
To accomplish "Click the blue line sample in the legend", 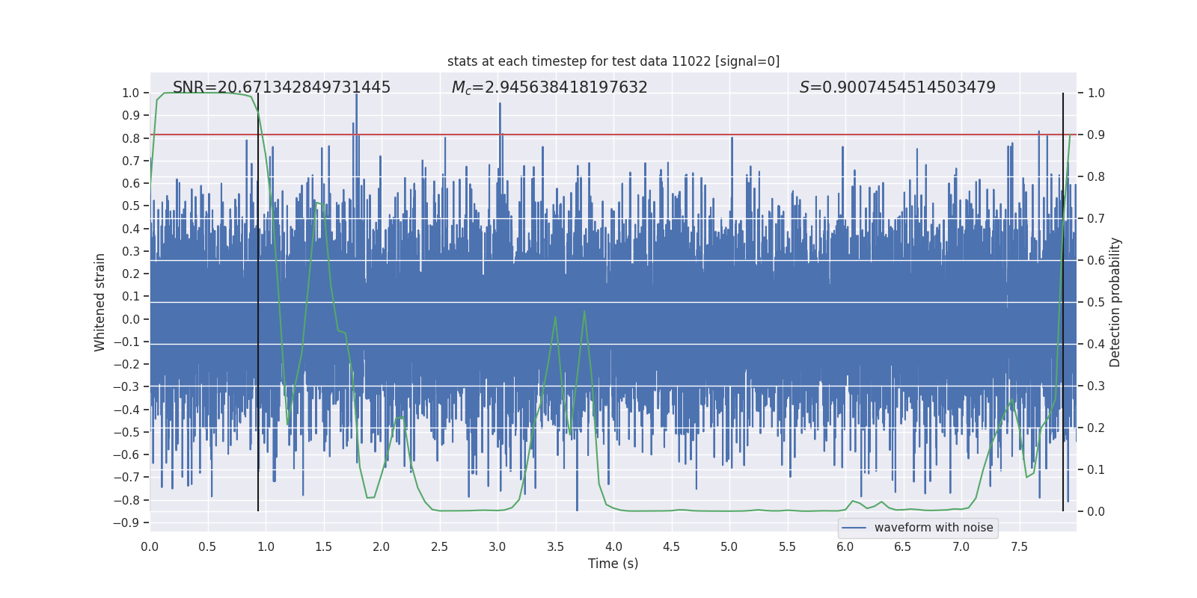I will coord(854,528).
